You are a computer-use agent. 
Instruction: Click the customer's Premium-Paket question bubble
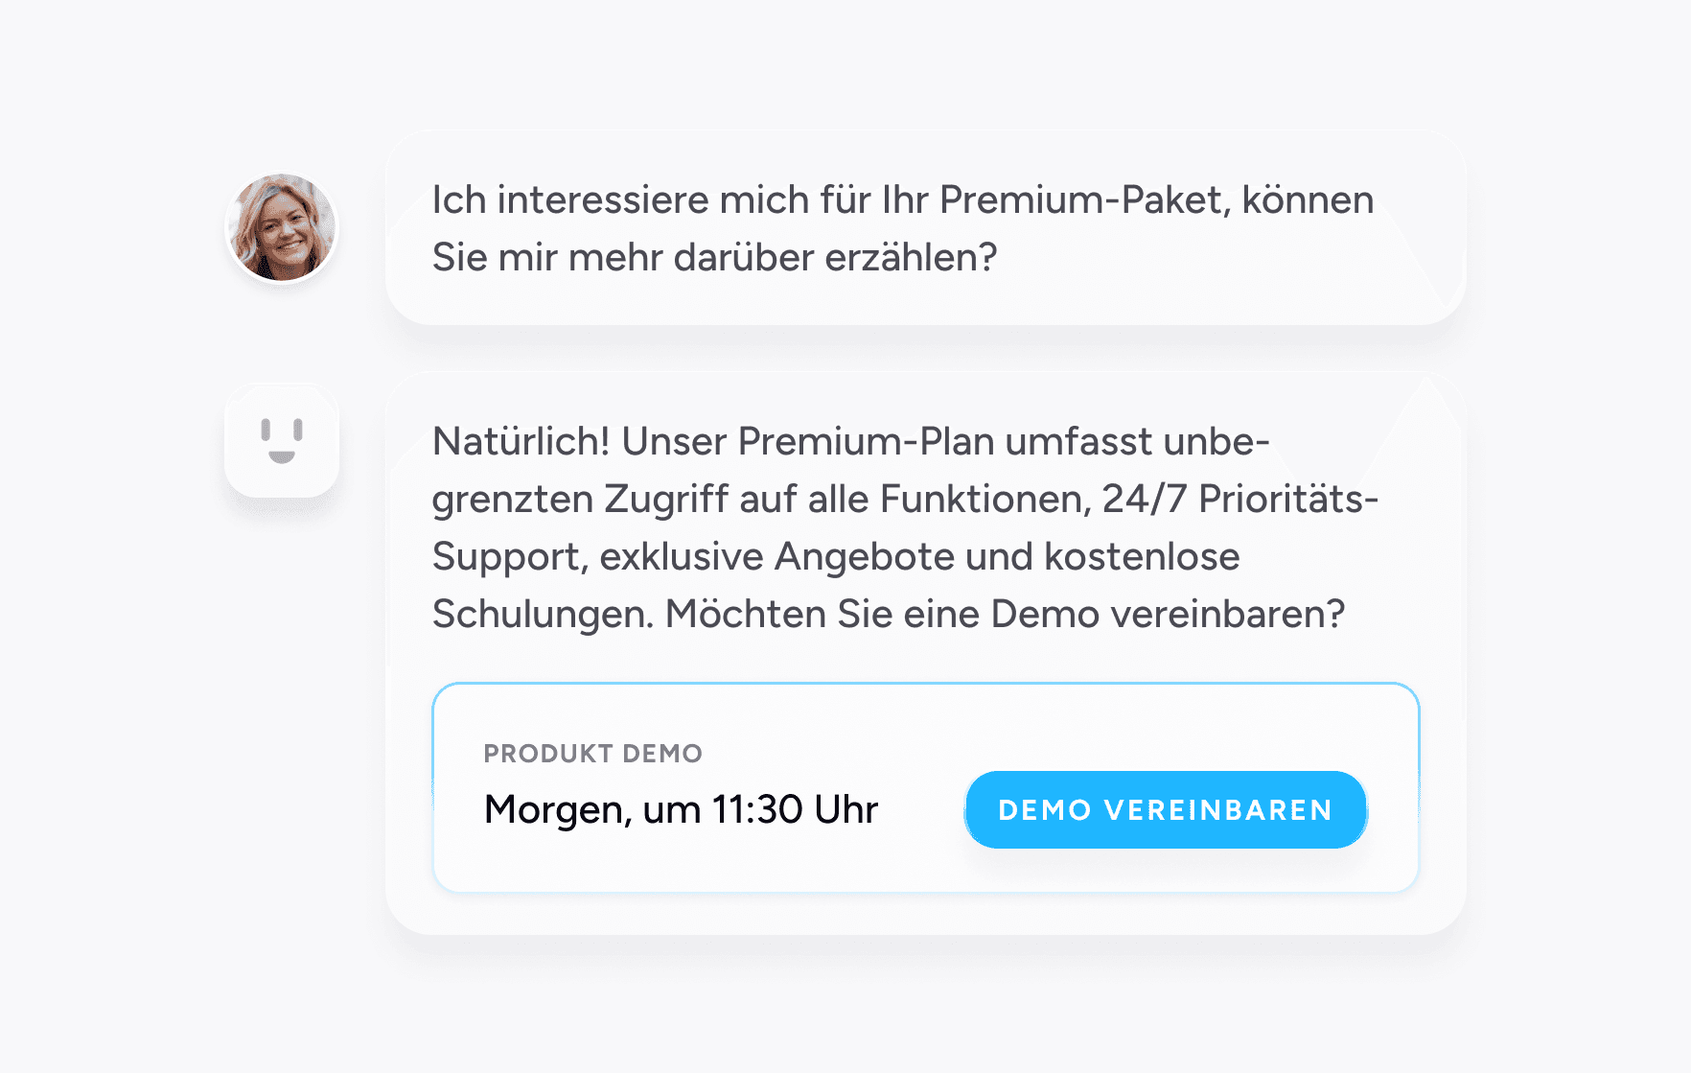(925, 228)
